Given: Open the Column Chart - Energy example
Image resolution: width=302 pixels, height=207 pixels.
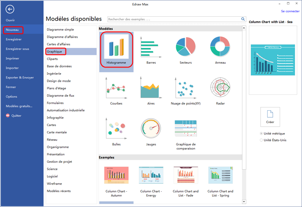Looking at the screenshot, I should [x=151, y=182].
